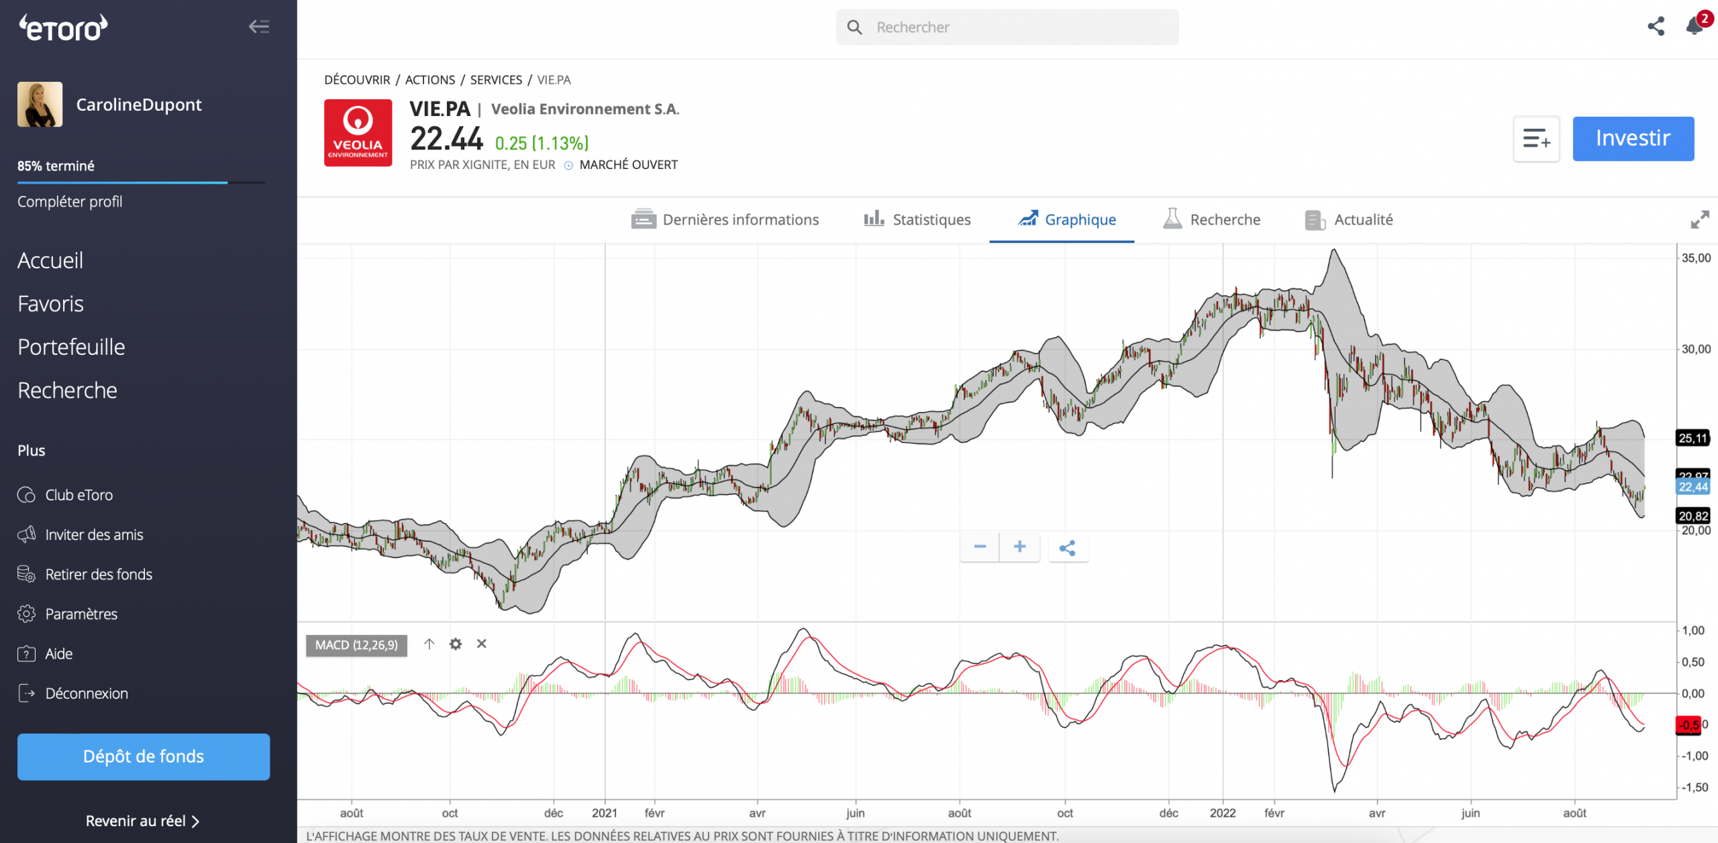
Task: Expand the chart to full screen
Action: (1699, 219)
